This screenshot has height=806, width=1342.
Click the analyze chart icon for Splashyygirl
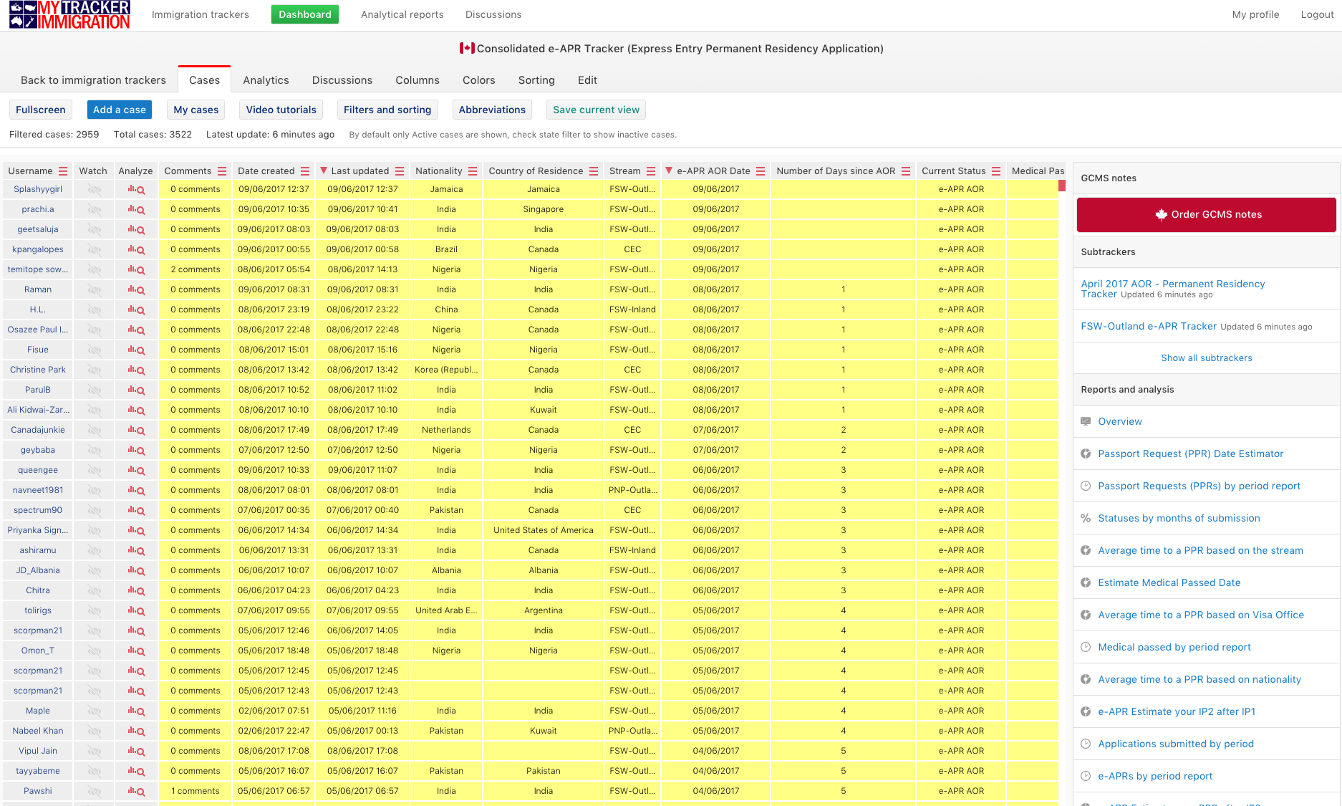point(136,190)
